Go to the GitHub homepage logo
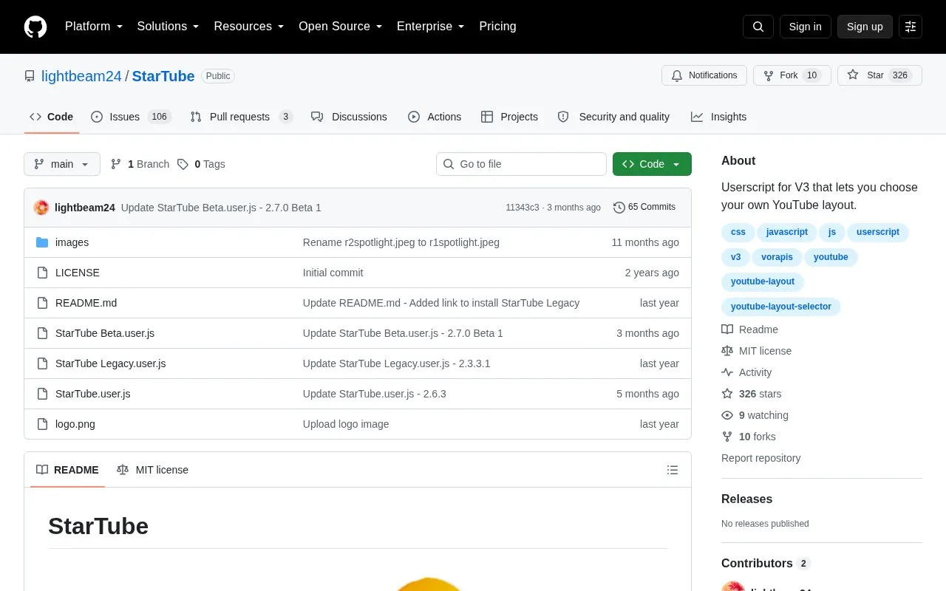 [x=35, y=27]
